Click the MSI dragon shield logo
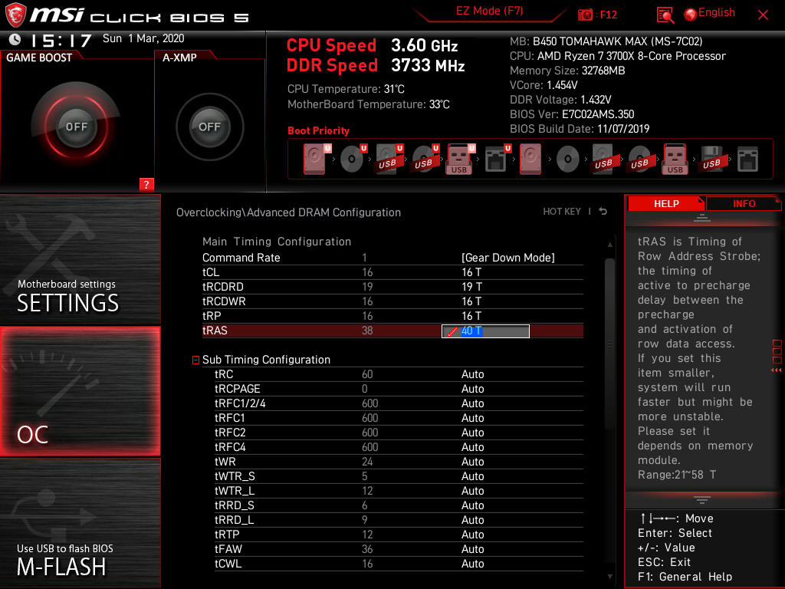 pyautogui.click(x=15, y=15)
